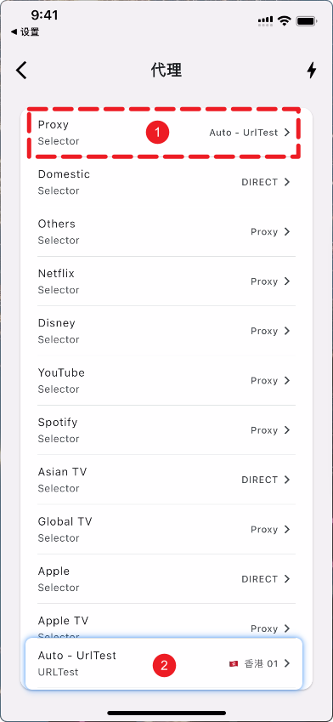Screen dimensions: 333x722
Task: Return to 设置 via status bar link
Action: (x=25, y=32)
